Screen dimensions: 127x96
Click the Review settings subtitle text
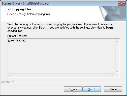click(29, 14)
